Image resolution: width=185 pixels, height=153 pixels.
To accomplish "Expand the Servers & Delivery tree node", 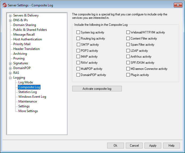I will click(10, 16).
